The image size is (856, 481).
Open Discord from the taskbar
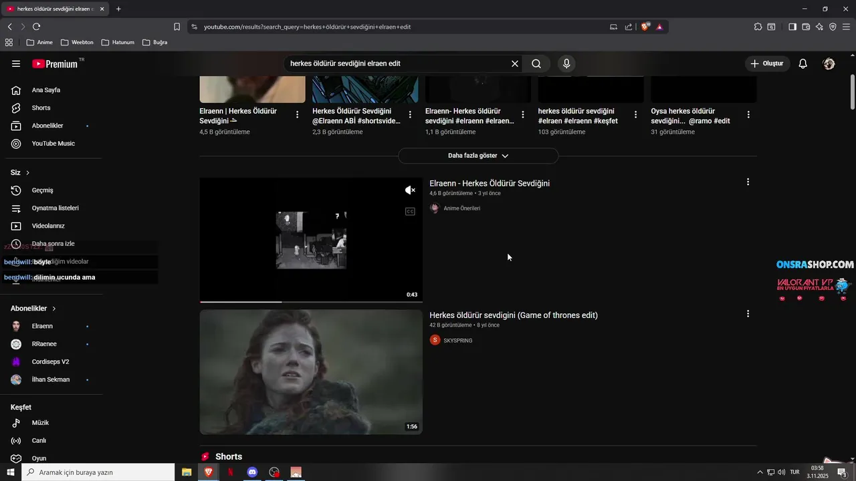pos(252,472)
